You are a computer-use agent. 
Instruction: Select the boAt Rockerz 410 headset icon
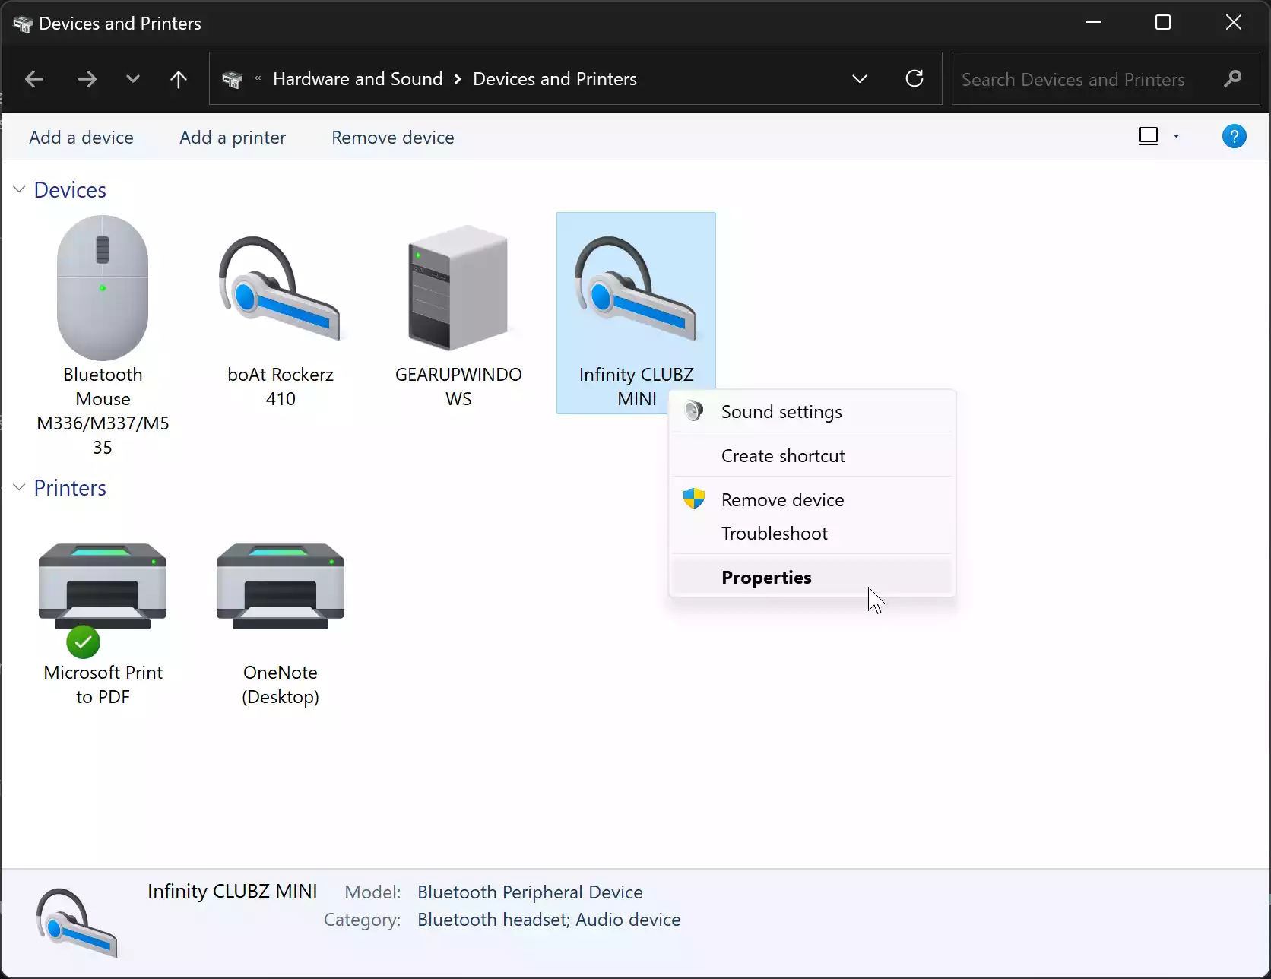point(280,288)
